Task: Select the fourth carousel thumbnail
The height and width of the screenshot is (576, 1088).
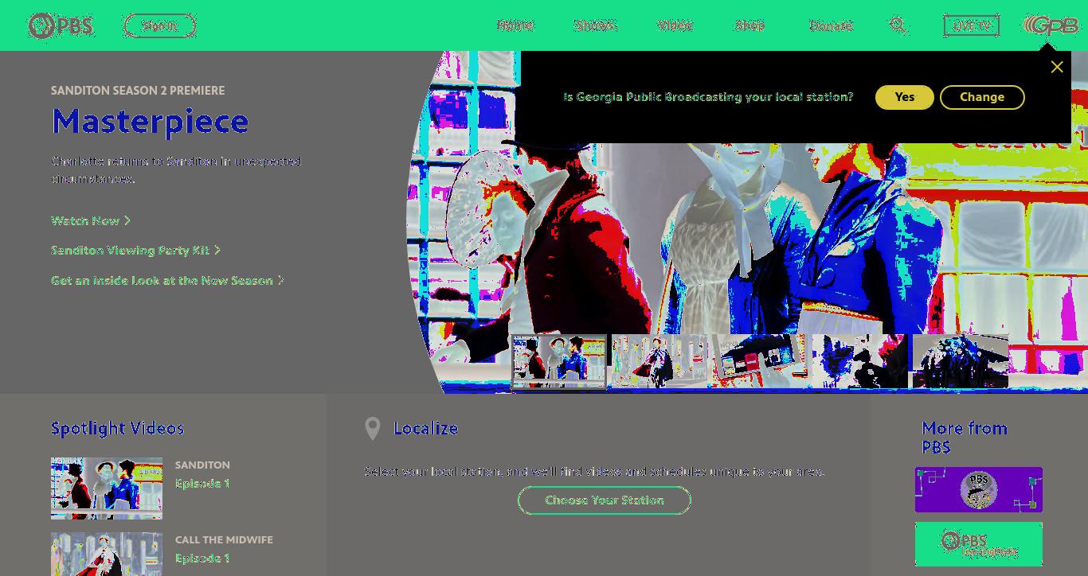Action: [x=860, y=362]
